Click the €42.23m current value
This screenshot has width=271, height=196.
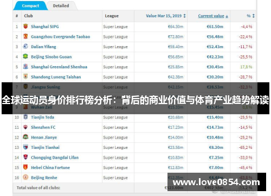click(x=215, y=57)
